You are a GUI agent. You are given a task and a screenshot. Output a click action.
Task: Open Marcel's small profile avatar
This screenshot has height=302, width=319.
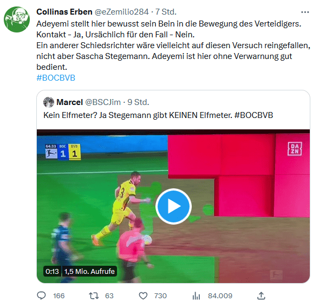pyautogui.click(x=49, y=102)
